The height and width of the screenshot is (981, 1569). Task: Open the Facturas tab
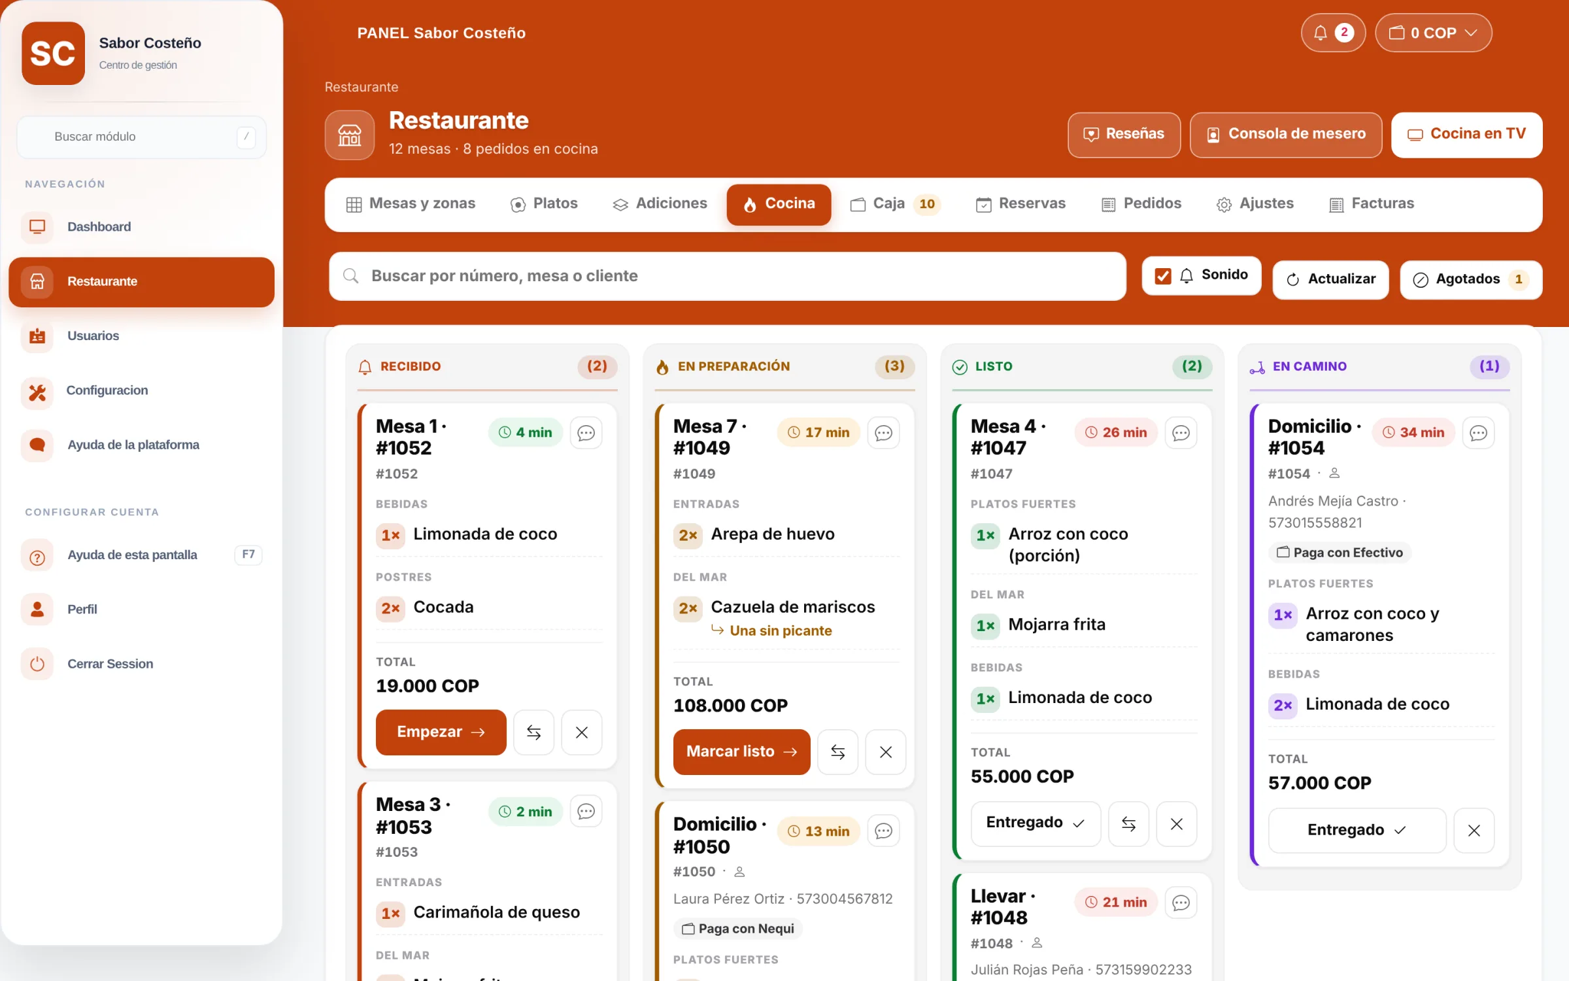click(x=1372, y=204)
